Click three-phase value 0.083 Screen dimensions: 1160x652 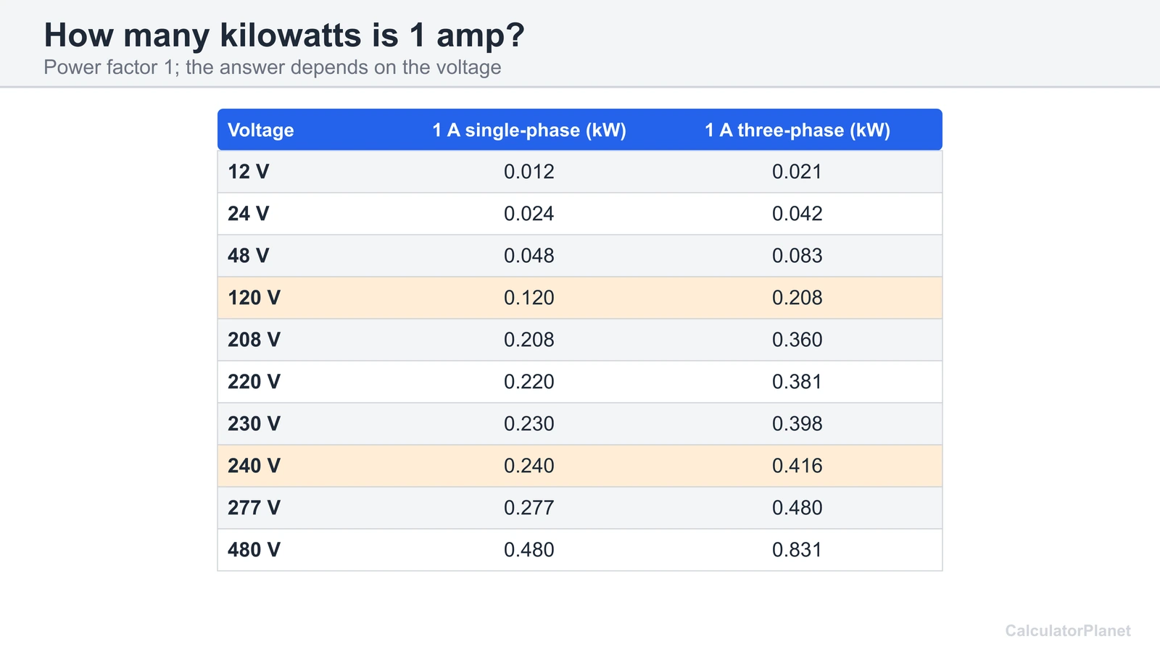(x=797, y=256)
